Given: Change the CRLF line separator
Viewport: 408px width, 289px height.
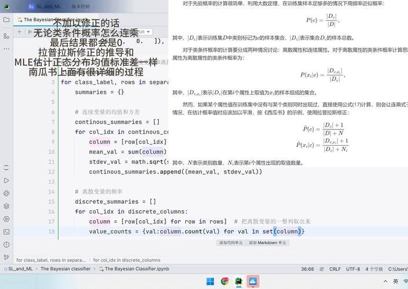Looking at the screenshot, I should (335, 269).
